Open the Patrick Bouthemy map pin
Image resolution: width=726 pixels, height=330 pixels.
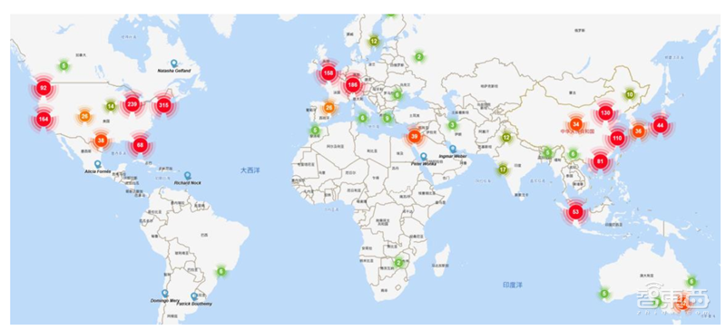194,296
